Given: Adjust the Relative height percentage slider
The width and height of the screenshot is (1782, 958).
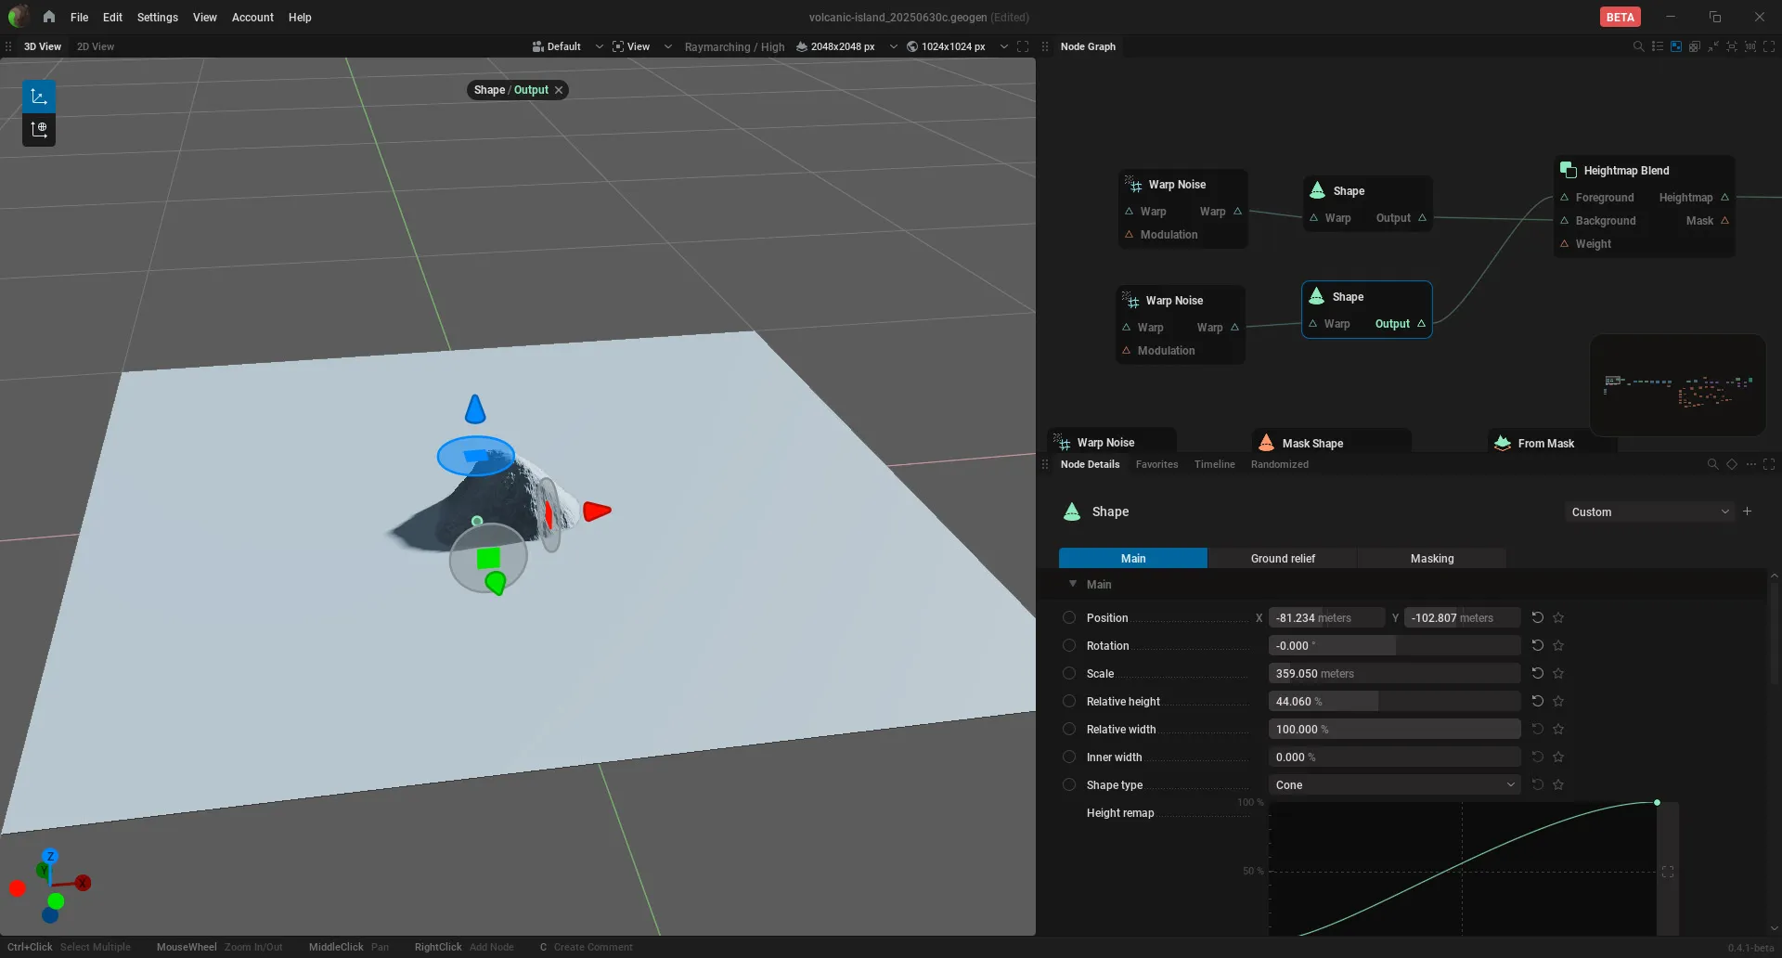Looking at the screenshot, I should click(1394, 701).
